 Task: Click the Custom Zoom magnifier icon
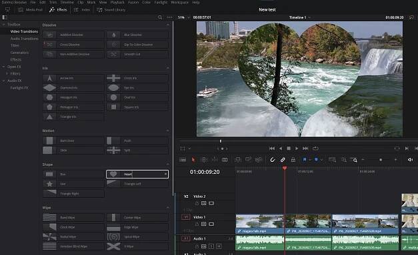click(354, 160)
